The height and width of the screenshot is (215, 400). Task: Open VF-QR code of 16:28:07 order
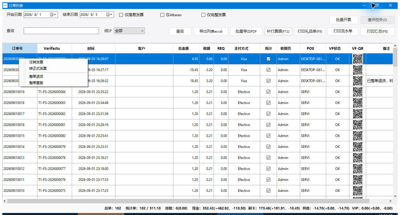[358, 59]
